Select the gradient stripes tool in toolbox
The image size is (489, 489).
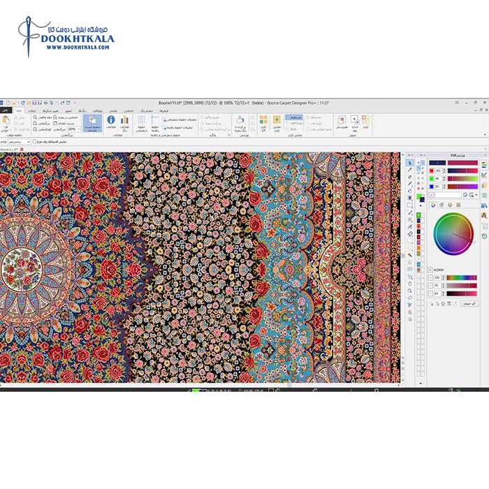[410, 198]
